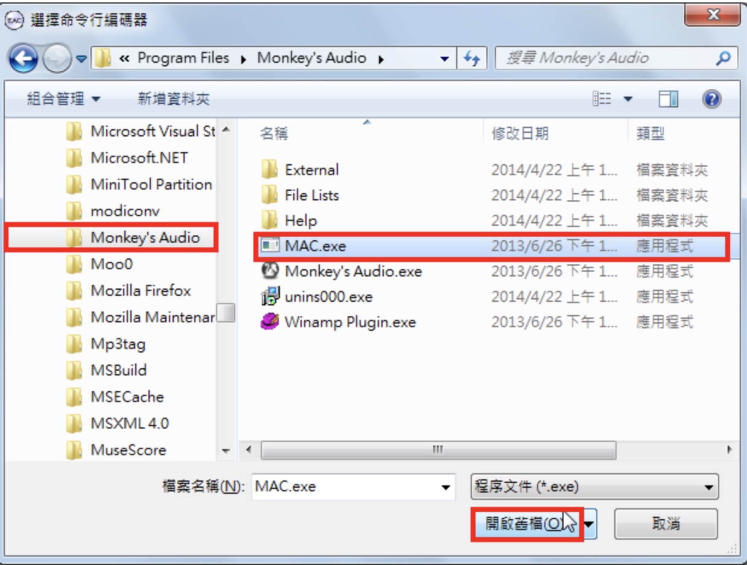Open the 組合管理 organize dropdown

coord(64,99)
